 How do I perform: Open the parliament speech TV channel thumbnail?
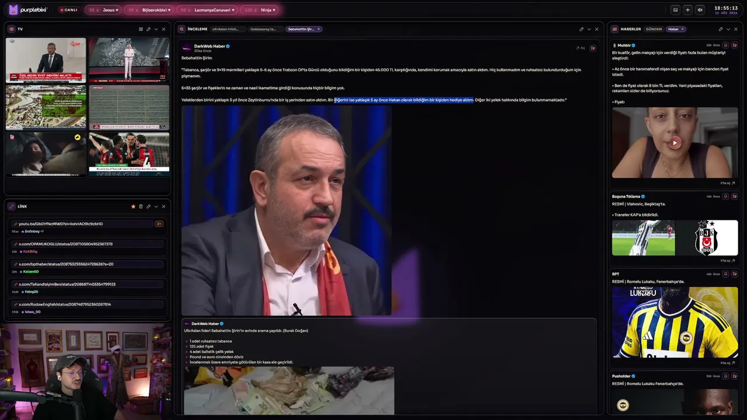click(x=46, y=60)
